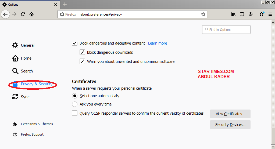Bookmark this page with the star
The width and height of the screenshot is (275, 149).
point(203,14)
